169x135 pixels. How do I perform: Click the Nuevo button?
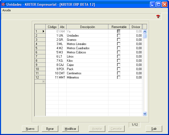pos(30,129)
